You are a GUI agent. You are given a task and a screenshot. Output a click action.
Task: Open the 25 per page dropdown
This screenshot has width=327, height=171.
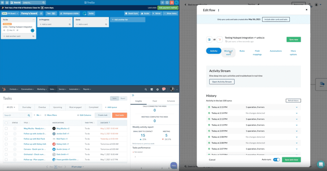[78, 167]
